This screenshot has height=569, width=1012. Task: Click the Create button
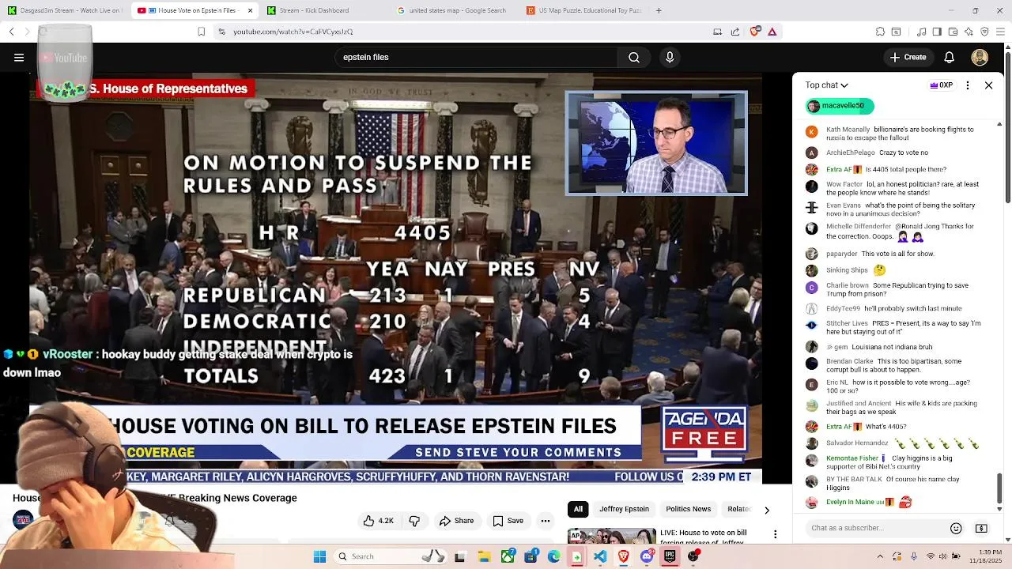tap(908, 57)
